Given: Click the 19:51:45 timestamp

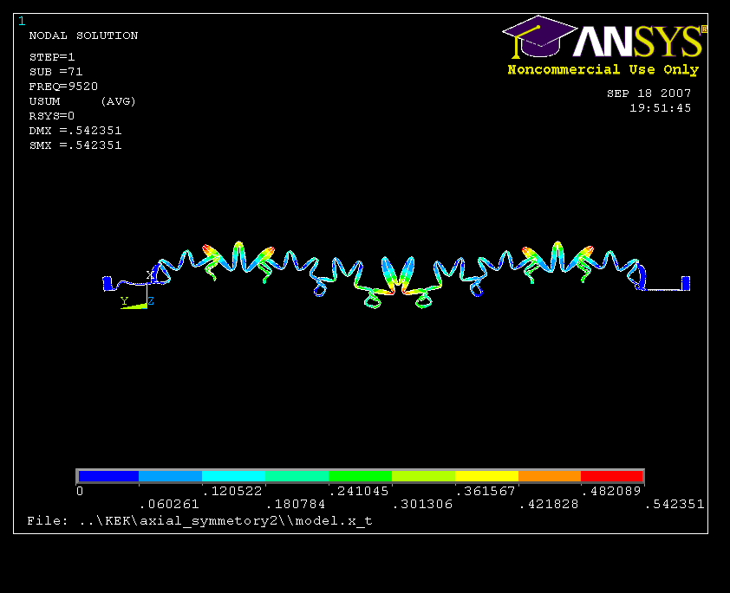Looking at the screenshot, I should (x=660, y=108).
